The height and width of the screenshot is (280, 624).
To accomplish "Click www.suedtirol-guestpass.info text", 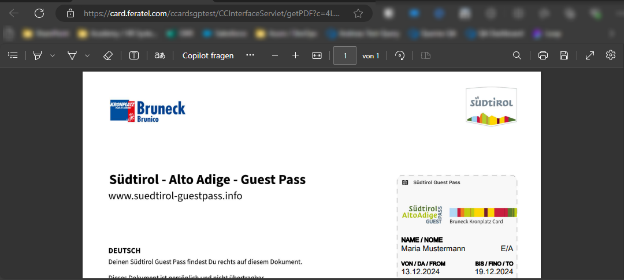I will (175, 196).
